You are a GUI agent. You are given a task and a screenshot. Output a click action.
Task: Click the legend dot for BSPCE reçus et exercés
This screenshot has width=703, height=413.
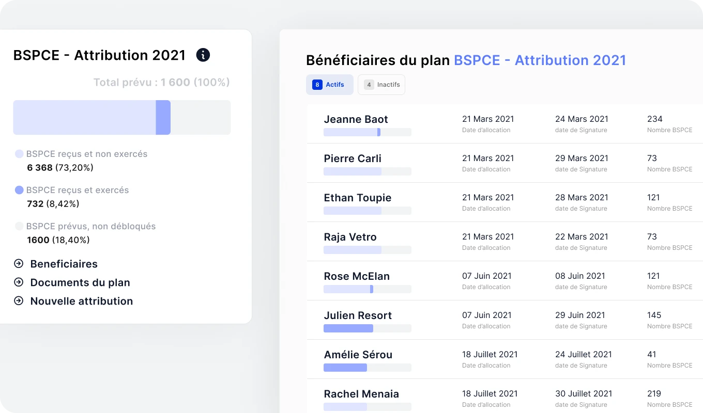[x=18, y=190]
